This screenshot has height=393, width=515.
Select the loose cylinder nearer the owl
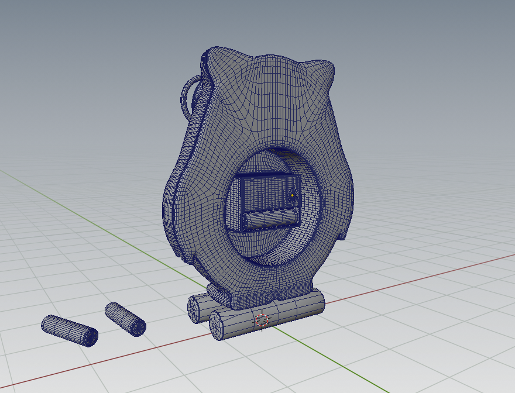125,318
